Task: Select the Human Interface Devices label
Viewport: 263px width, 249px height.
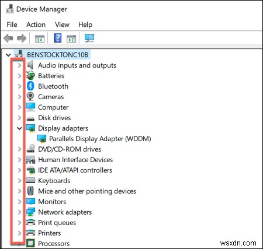Action: 75,160
